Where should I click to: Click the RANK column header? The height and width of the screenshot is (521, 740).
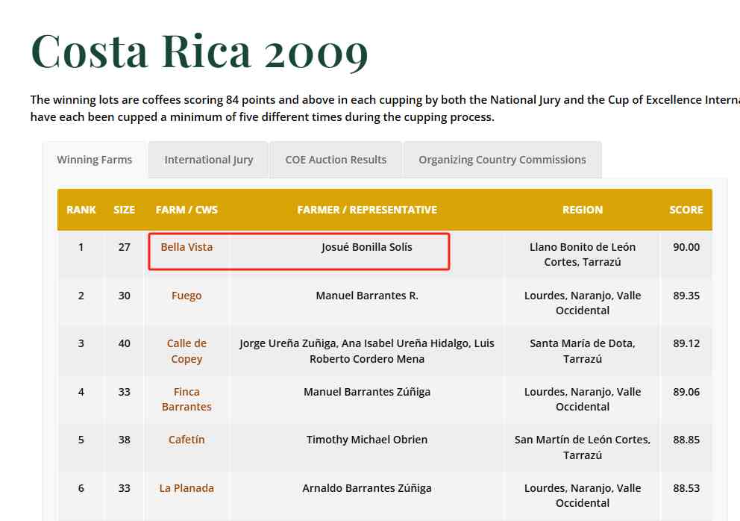pos(81,210)
